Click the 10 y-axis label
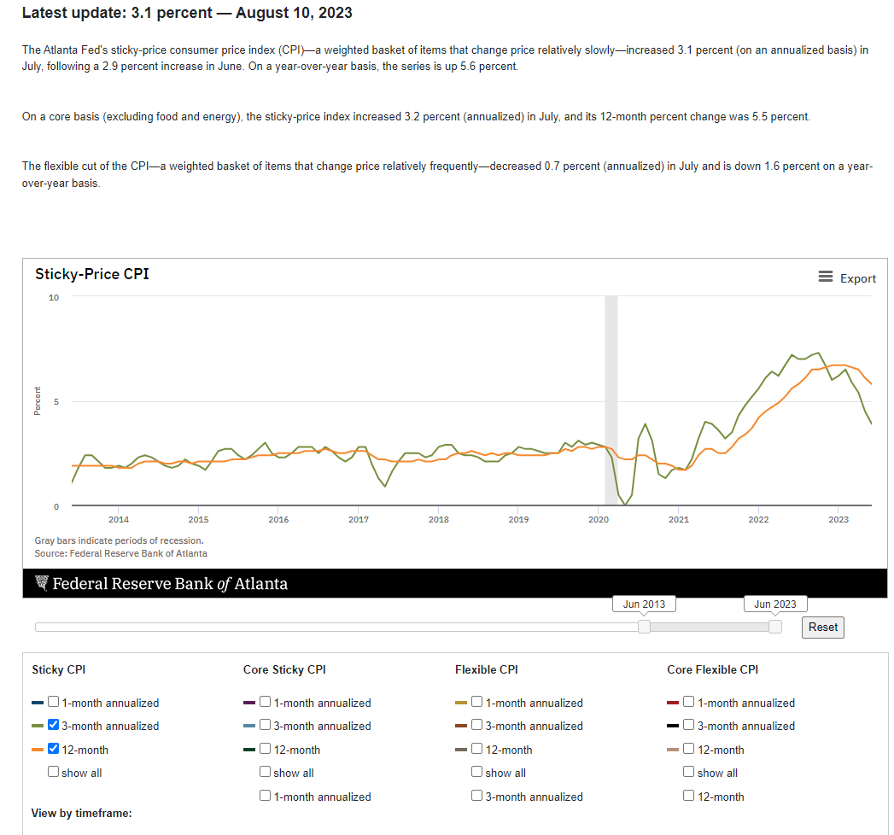Viewport: 894px width, 835px height. pyautogui.click(x=54, y=297)
